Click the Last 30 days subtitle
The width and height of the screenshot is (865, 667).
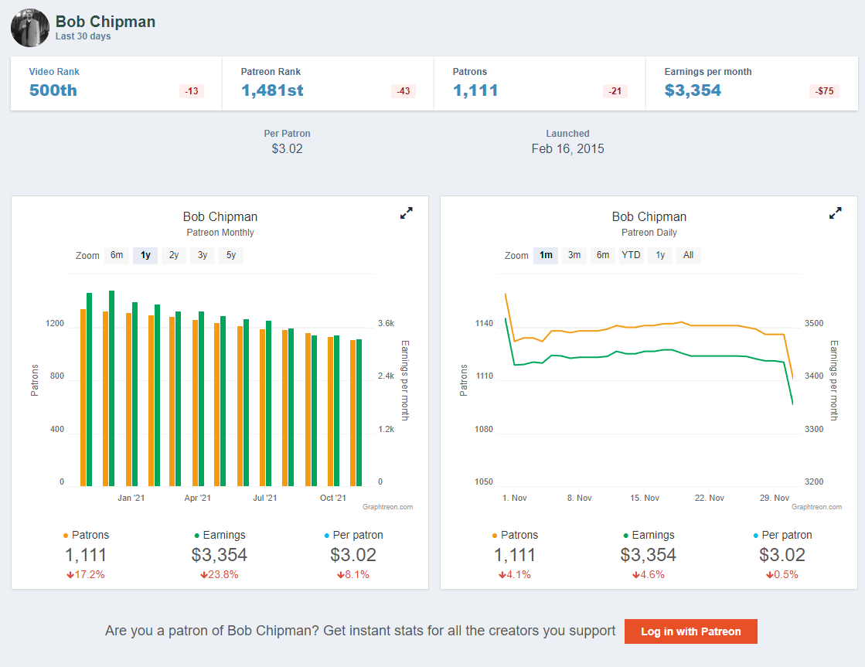point(83,36)
